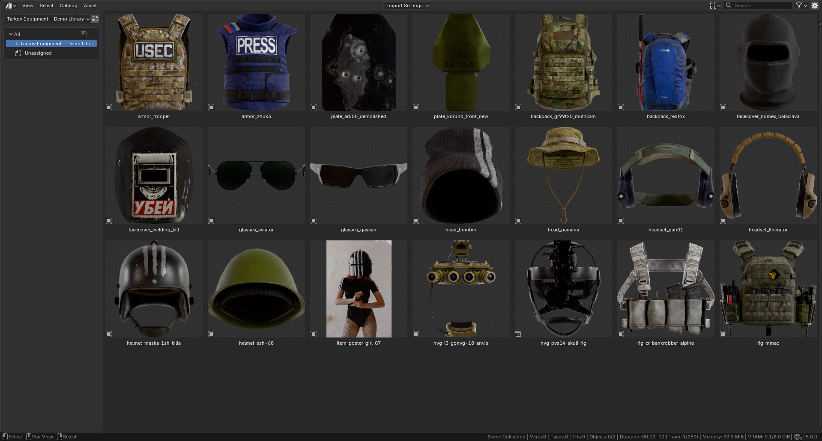
Task: Select the glasses_gascan asset
Action: coord(359,176)
